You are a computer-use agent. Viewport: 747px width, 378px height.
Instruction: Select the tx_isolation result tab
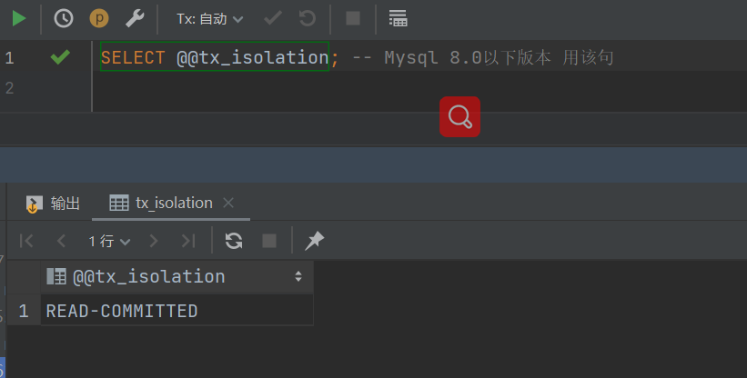pyautogui.click(x=162, y=203)
